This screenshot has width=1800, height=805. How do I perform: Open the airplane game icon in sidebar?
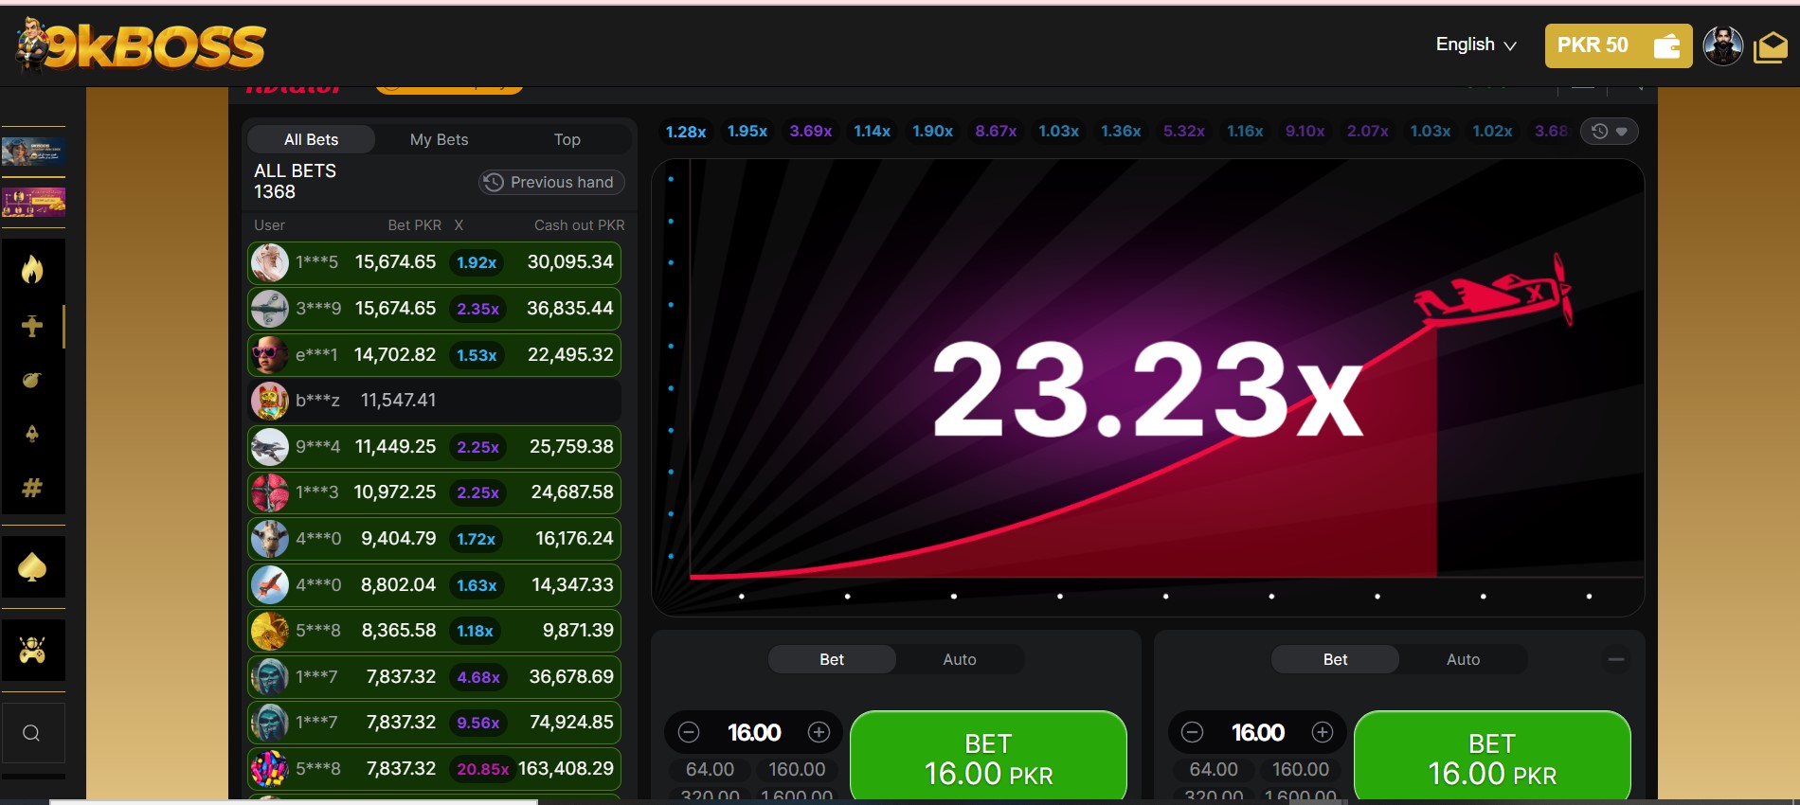pyautogui.click(x=32, y=326)
